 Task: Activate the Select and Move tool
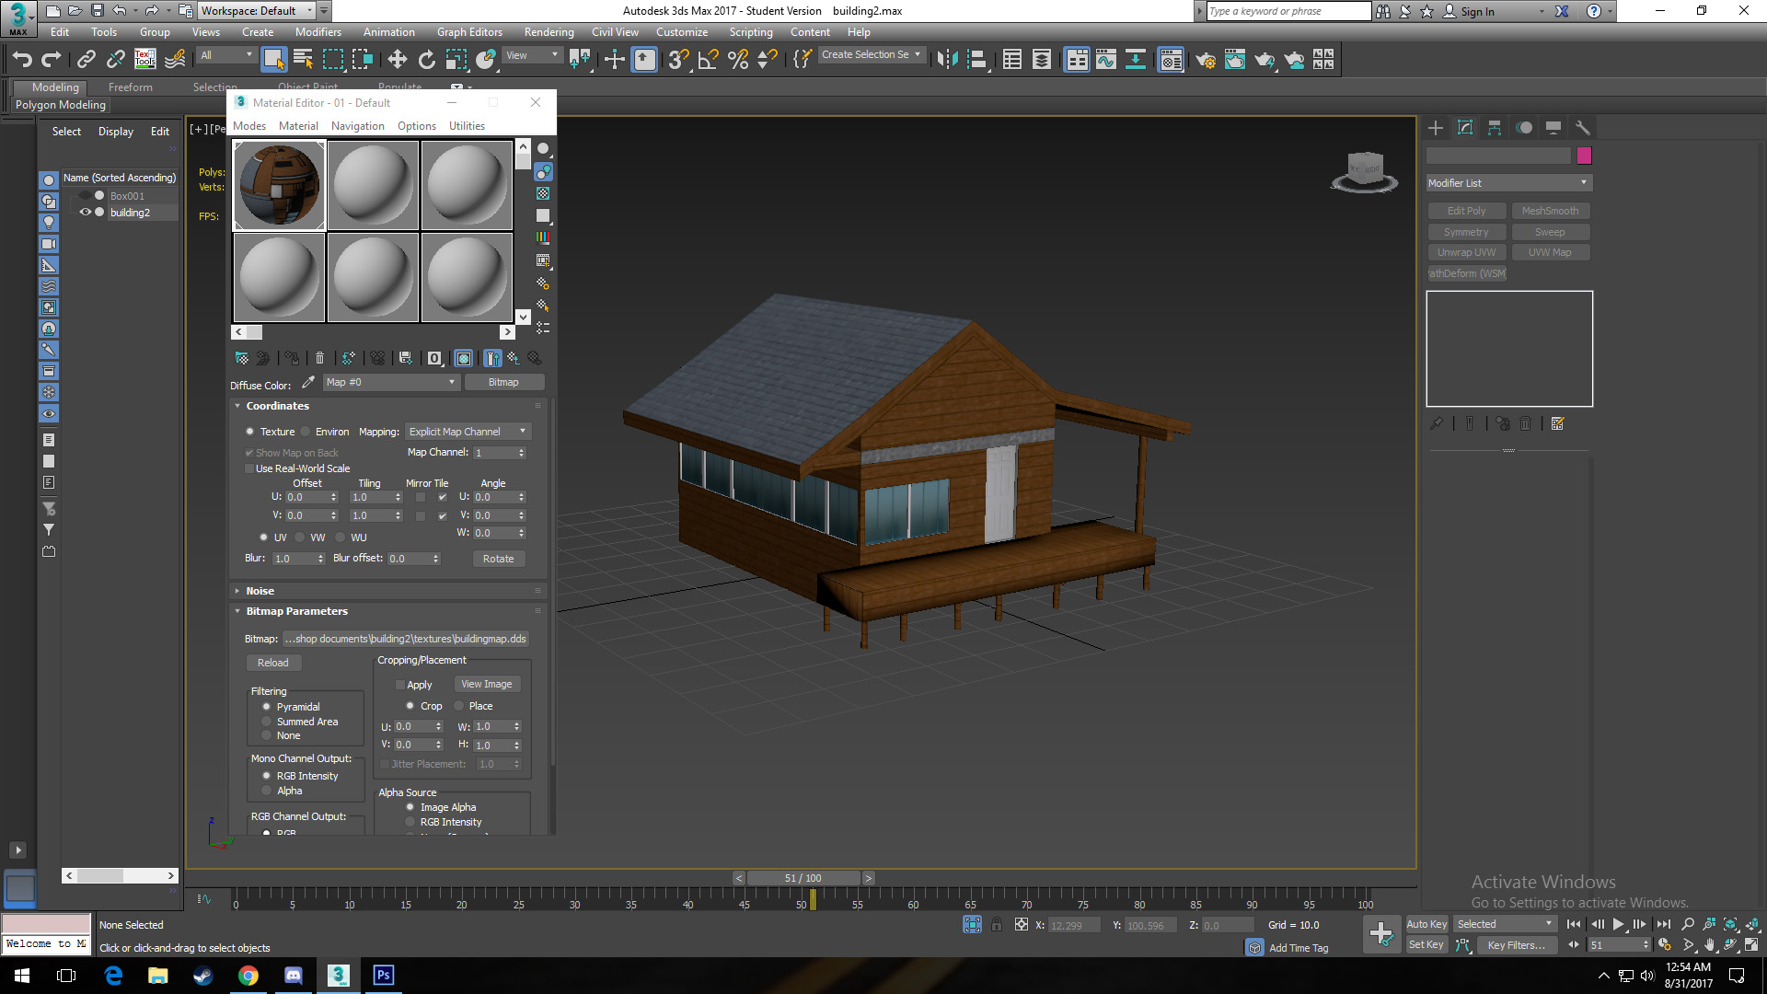pos(397,60)
